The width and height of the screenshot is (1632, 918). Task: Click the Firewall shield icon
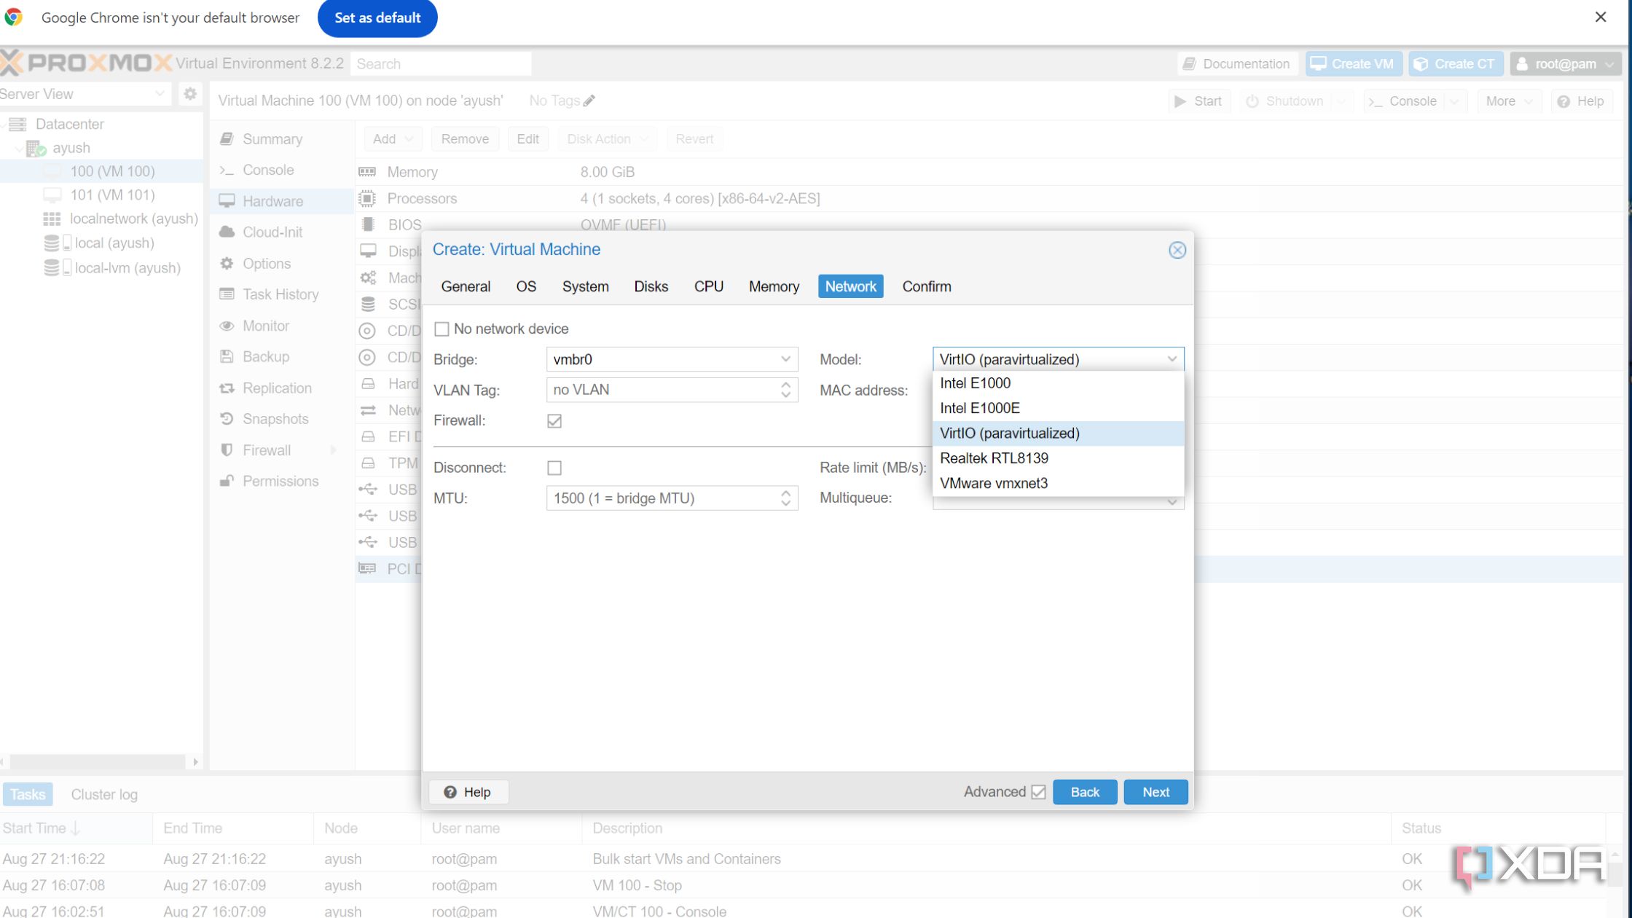[x=227, y=450]
